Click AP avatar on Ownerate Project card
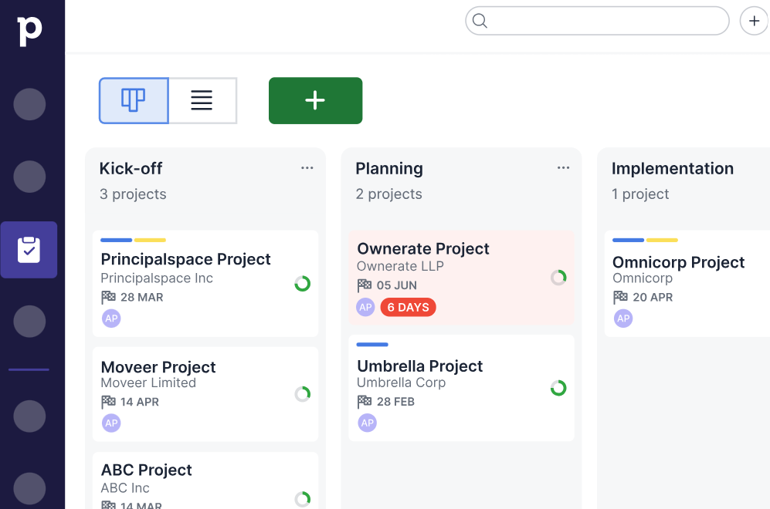The image size is (770, 509). (x=365, y=308)
